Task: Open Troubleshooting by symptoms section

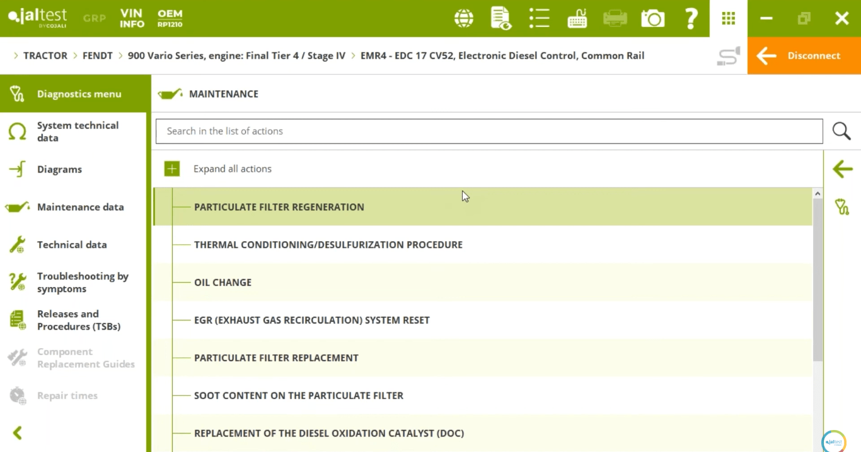Action: (82, 282)
